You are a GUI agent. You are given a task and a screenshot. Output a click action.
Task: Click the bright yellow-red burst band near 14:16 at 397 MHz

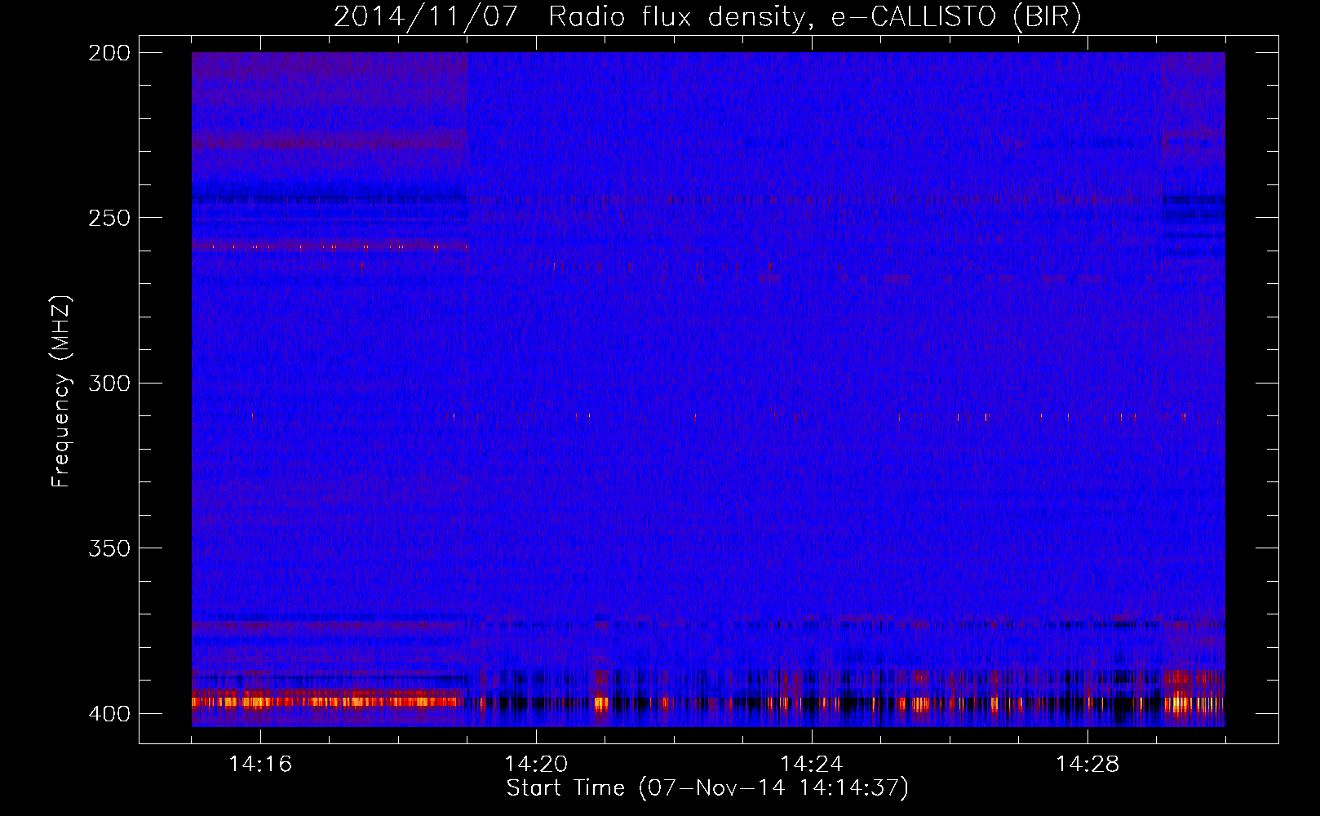326,700
